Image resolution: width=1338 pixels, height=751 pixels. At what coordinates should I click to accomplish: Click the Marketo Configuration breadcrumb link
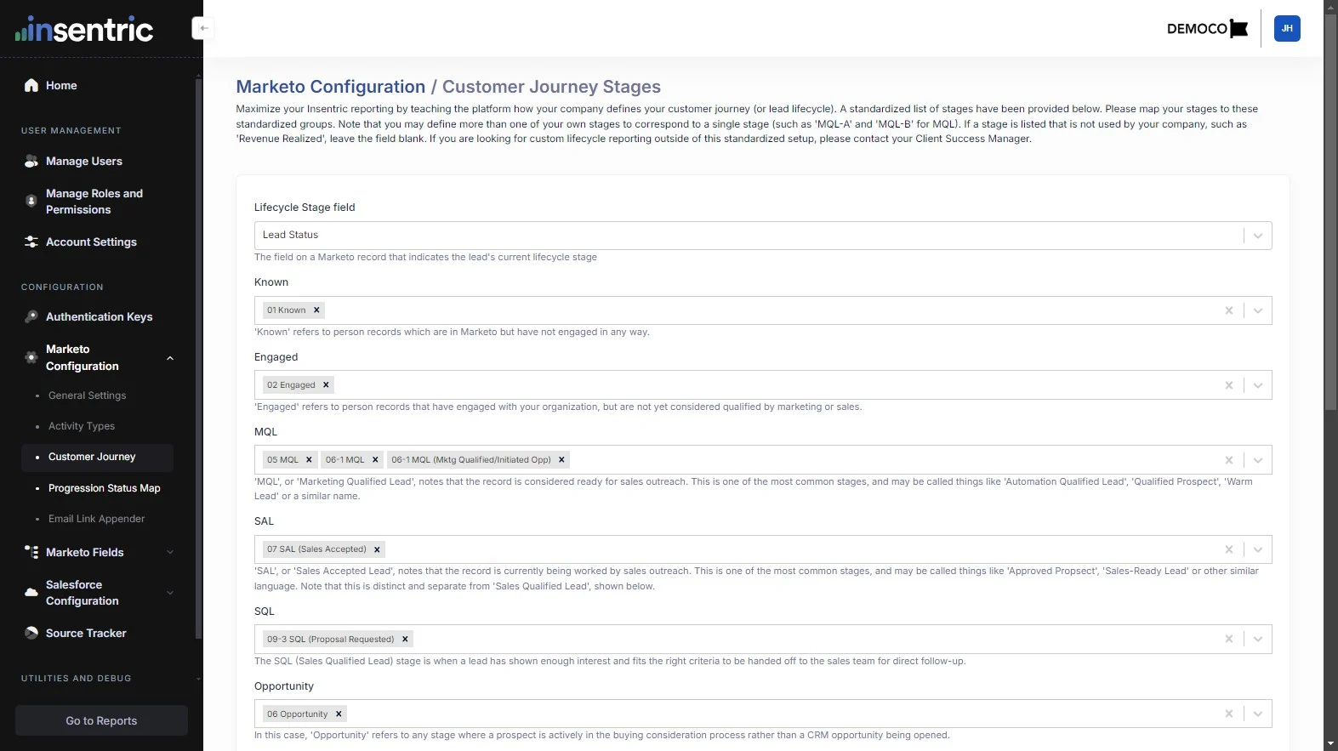(331, 87)
